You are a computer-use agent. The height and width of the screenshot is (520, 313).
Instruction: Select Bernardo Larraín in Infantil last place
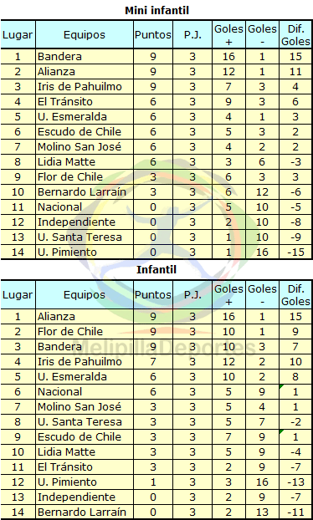click(x=82, y=512)
